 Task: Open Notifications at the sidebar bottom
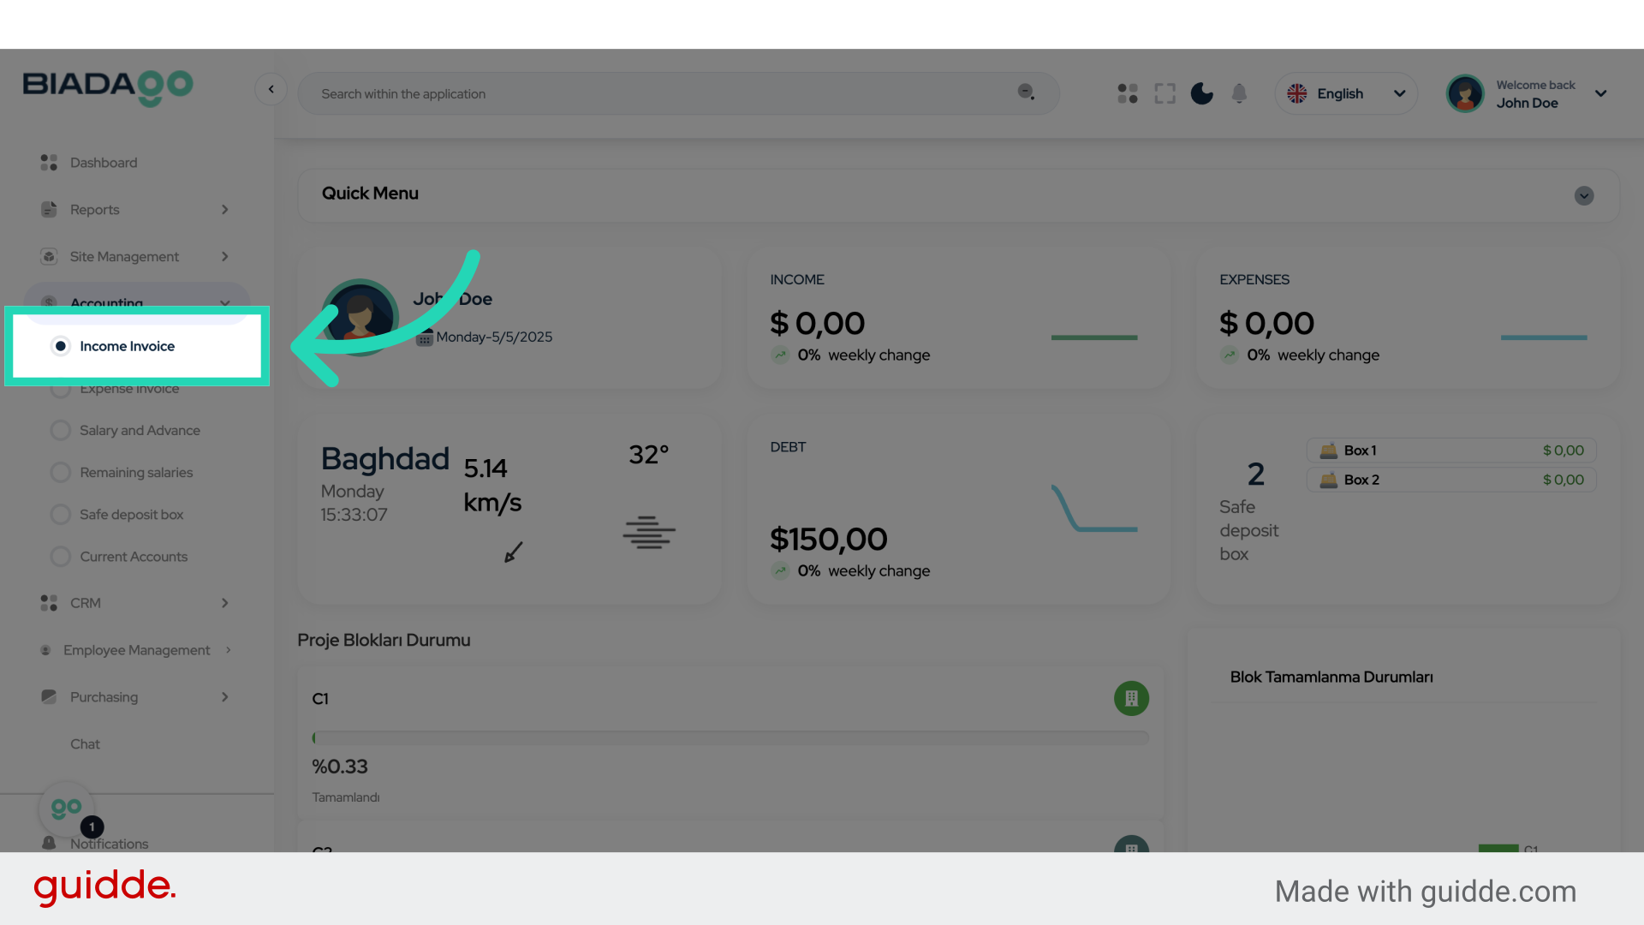click(x=109, y=844)
